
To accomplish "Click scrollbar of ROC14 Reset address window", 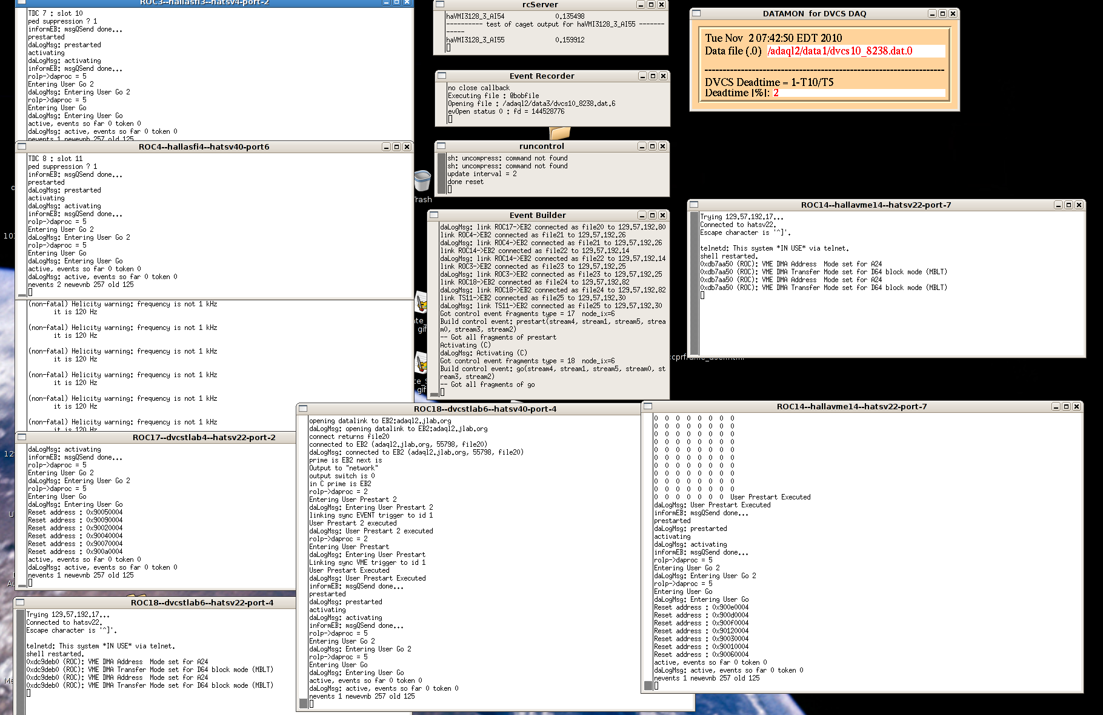I will pyautogui.click(x=648, y=551).
